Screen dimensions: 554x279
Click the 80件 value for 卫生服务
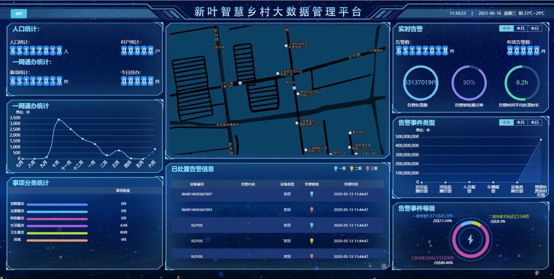(x=123, y=232)
